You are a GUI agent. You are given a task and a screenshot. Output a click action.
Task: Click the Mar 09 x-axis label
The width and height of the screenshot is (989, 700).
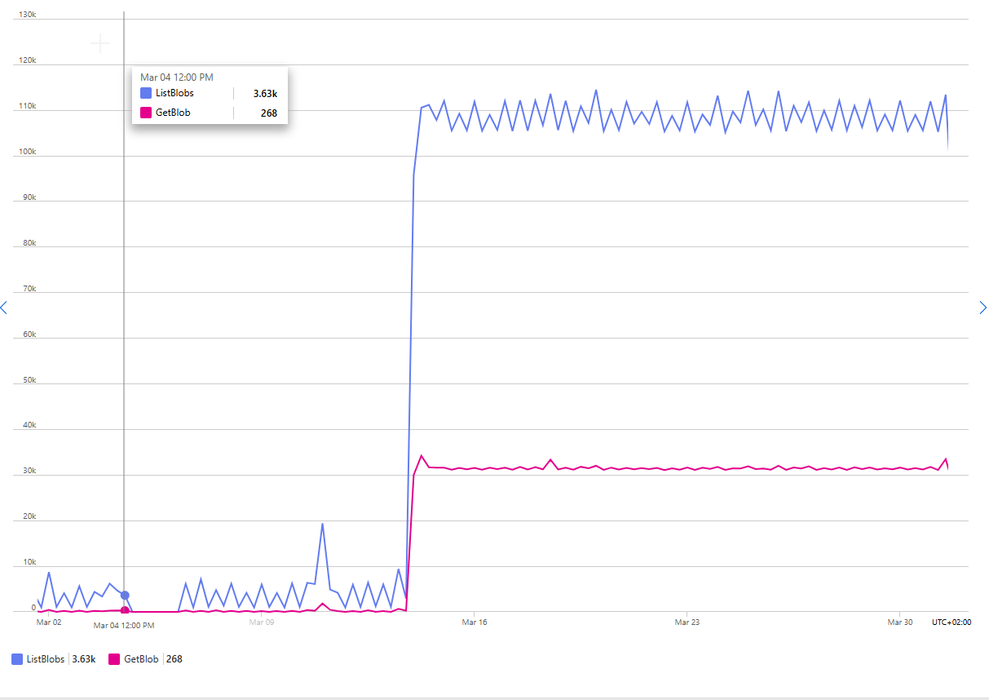click(262, 622)
